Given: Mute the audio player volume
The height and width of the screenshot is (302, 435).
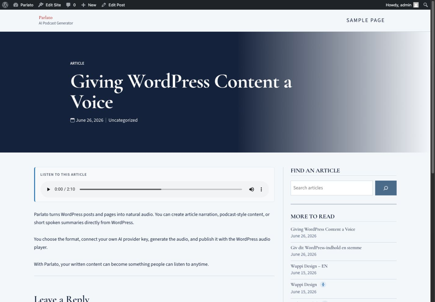Looking at the screenshot, I should click(252, 189).
